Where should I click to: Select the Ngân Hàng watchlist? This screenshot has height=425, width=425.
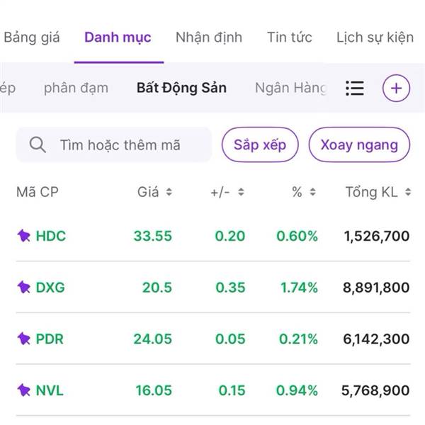point(290,88)
